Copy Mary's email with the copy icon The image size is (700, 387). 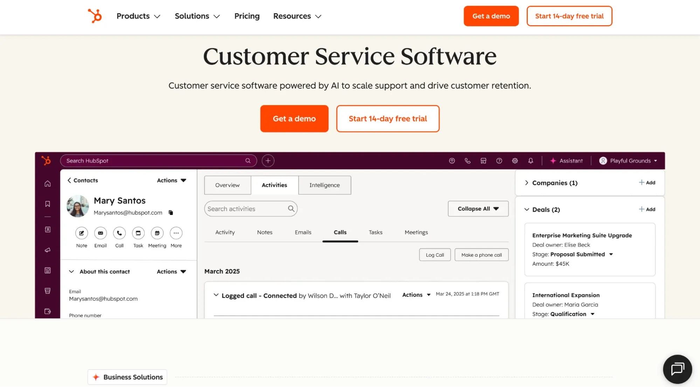point(171,212)
